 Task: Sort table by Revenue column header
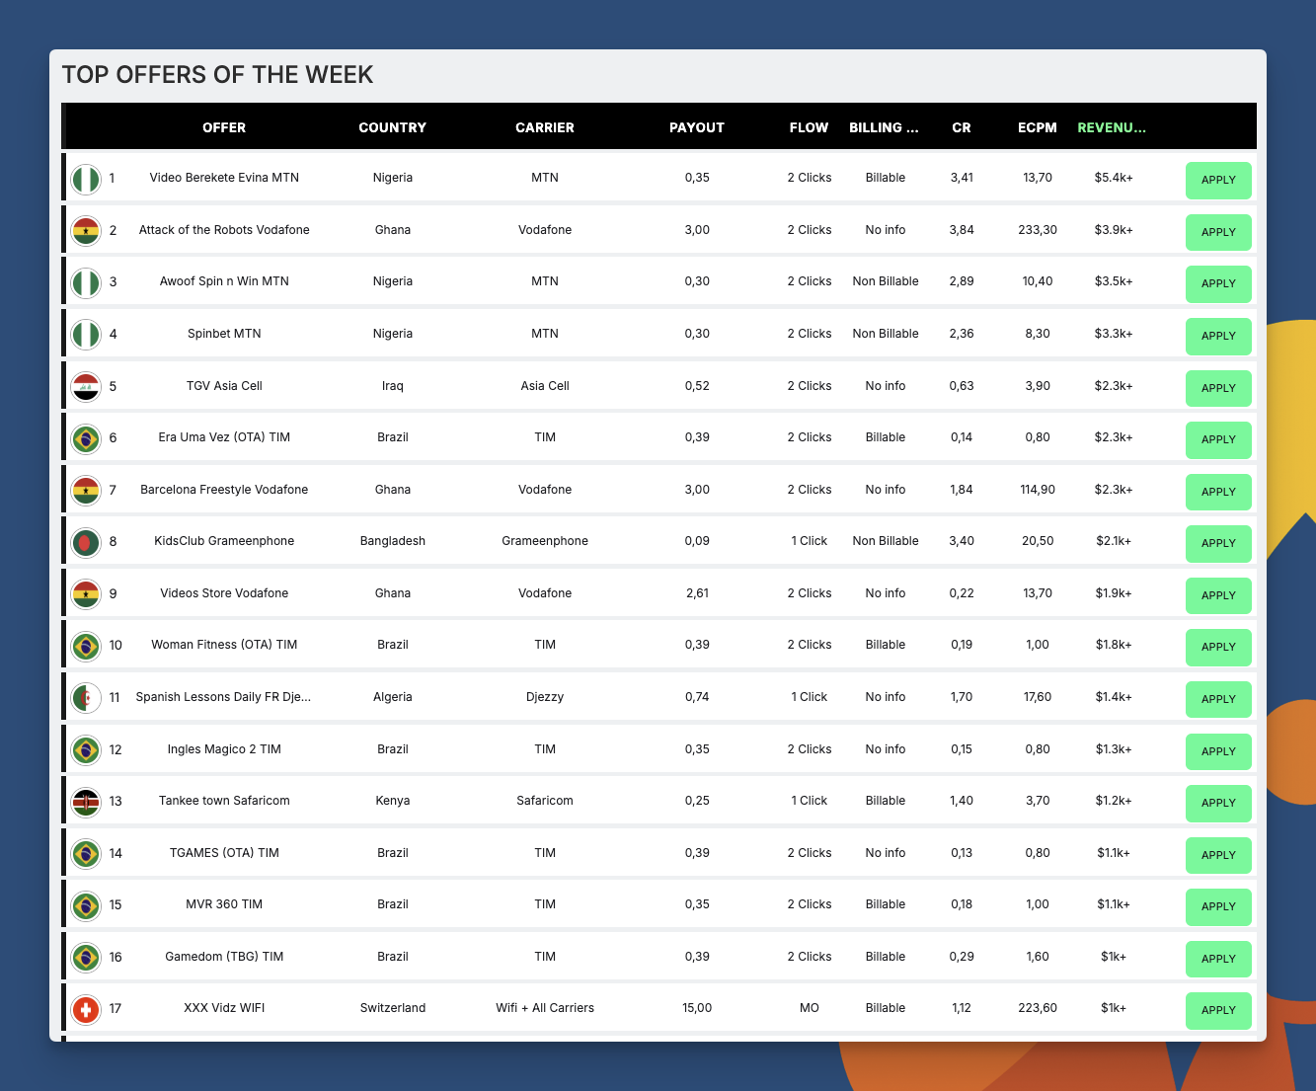1113,127
